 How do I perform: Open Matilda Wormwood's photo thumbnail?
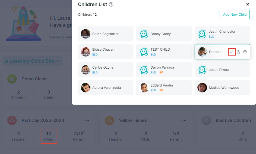click(202, 88)
